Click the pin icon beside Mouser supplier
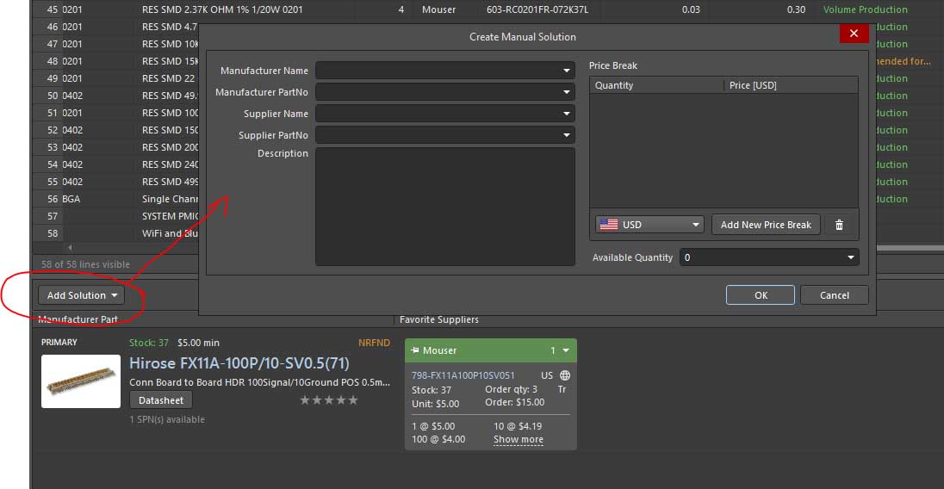The height and width of the screenshot is (489, 944). pyautogui.click(x=414, y=350)
